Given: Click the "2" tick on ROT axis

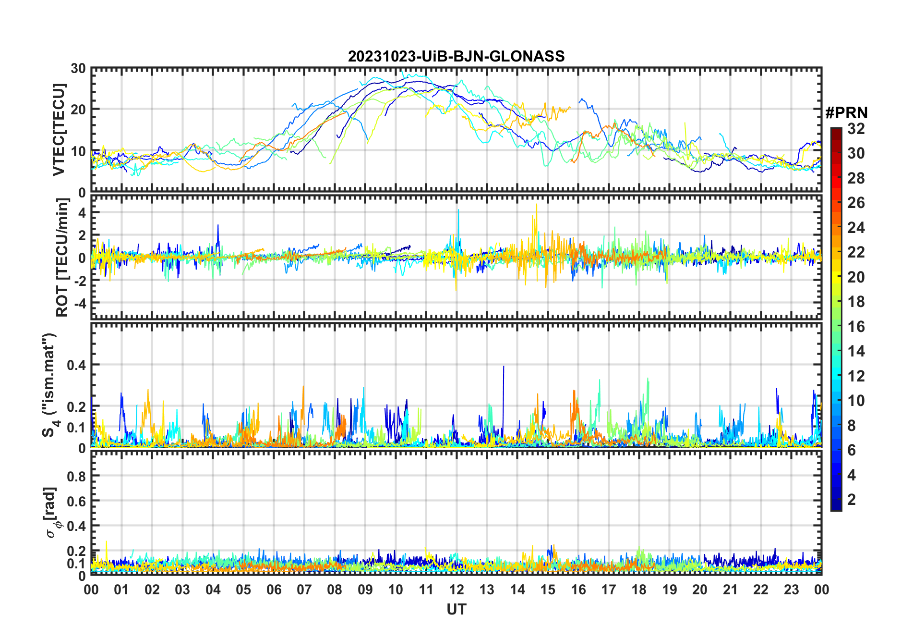Looking at the screenshot, I should pos(82,235).
